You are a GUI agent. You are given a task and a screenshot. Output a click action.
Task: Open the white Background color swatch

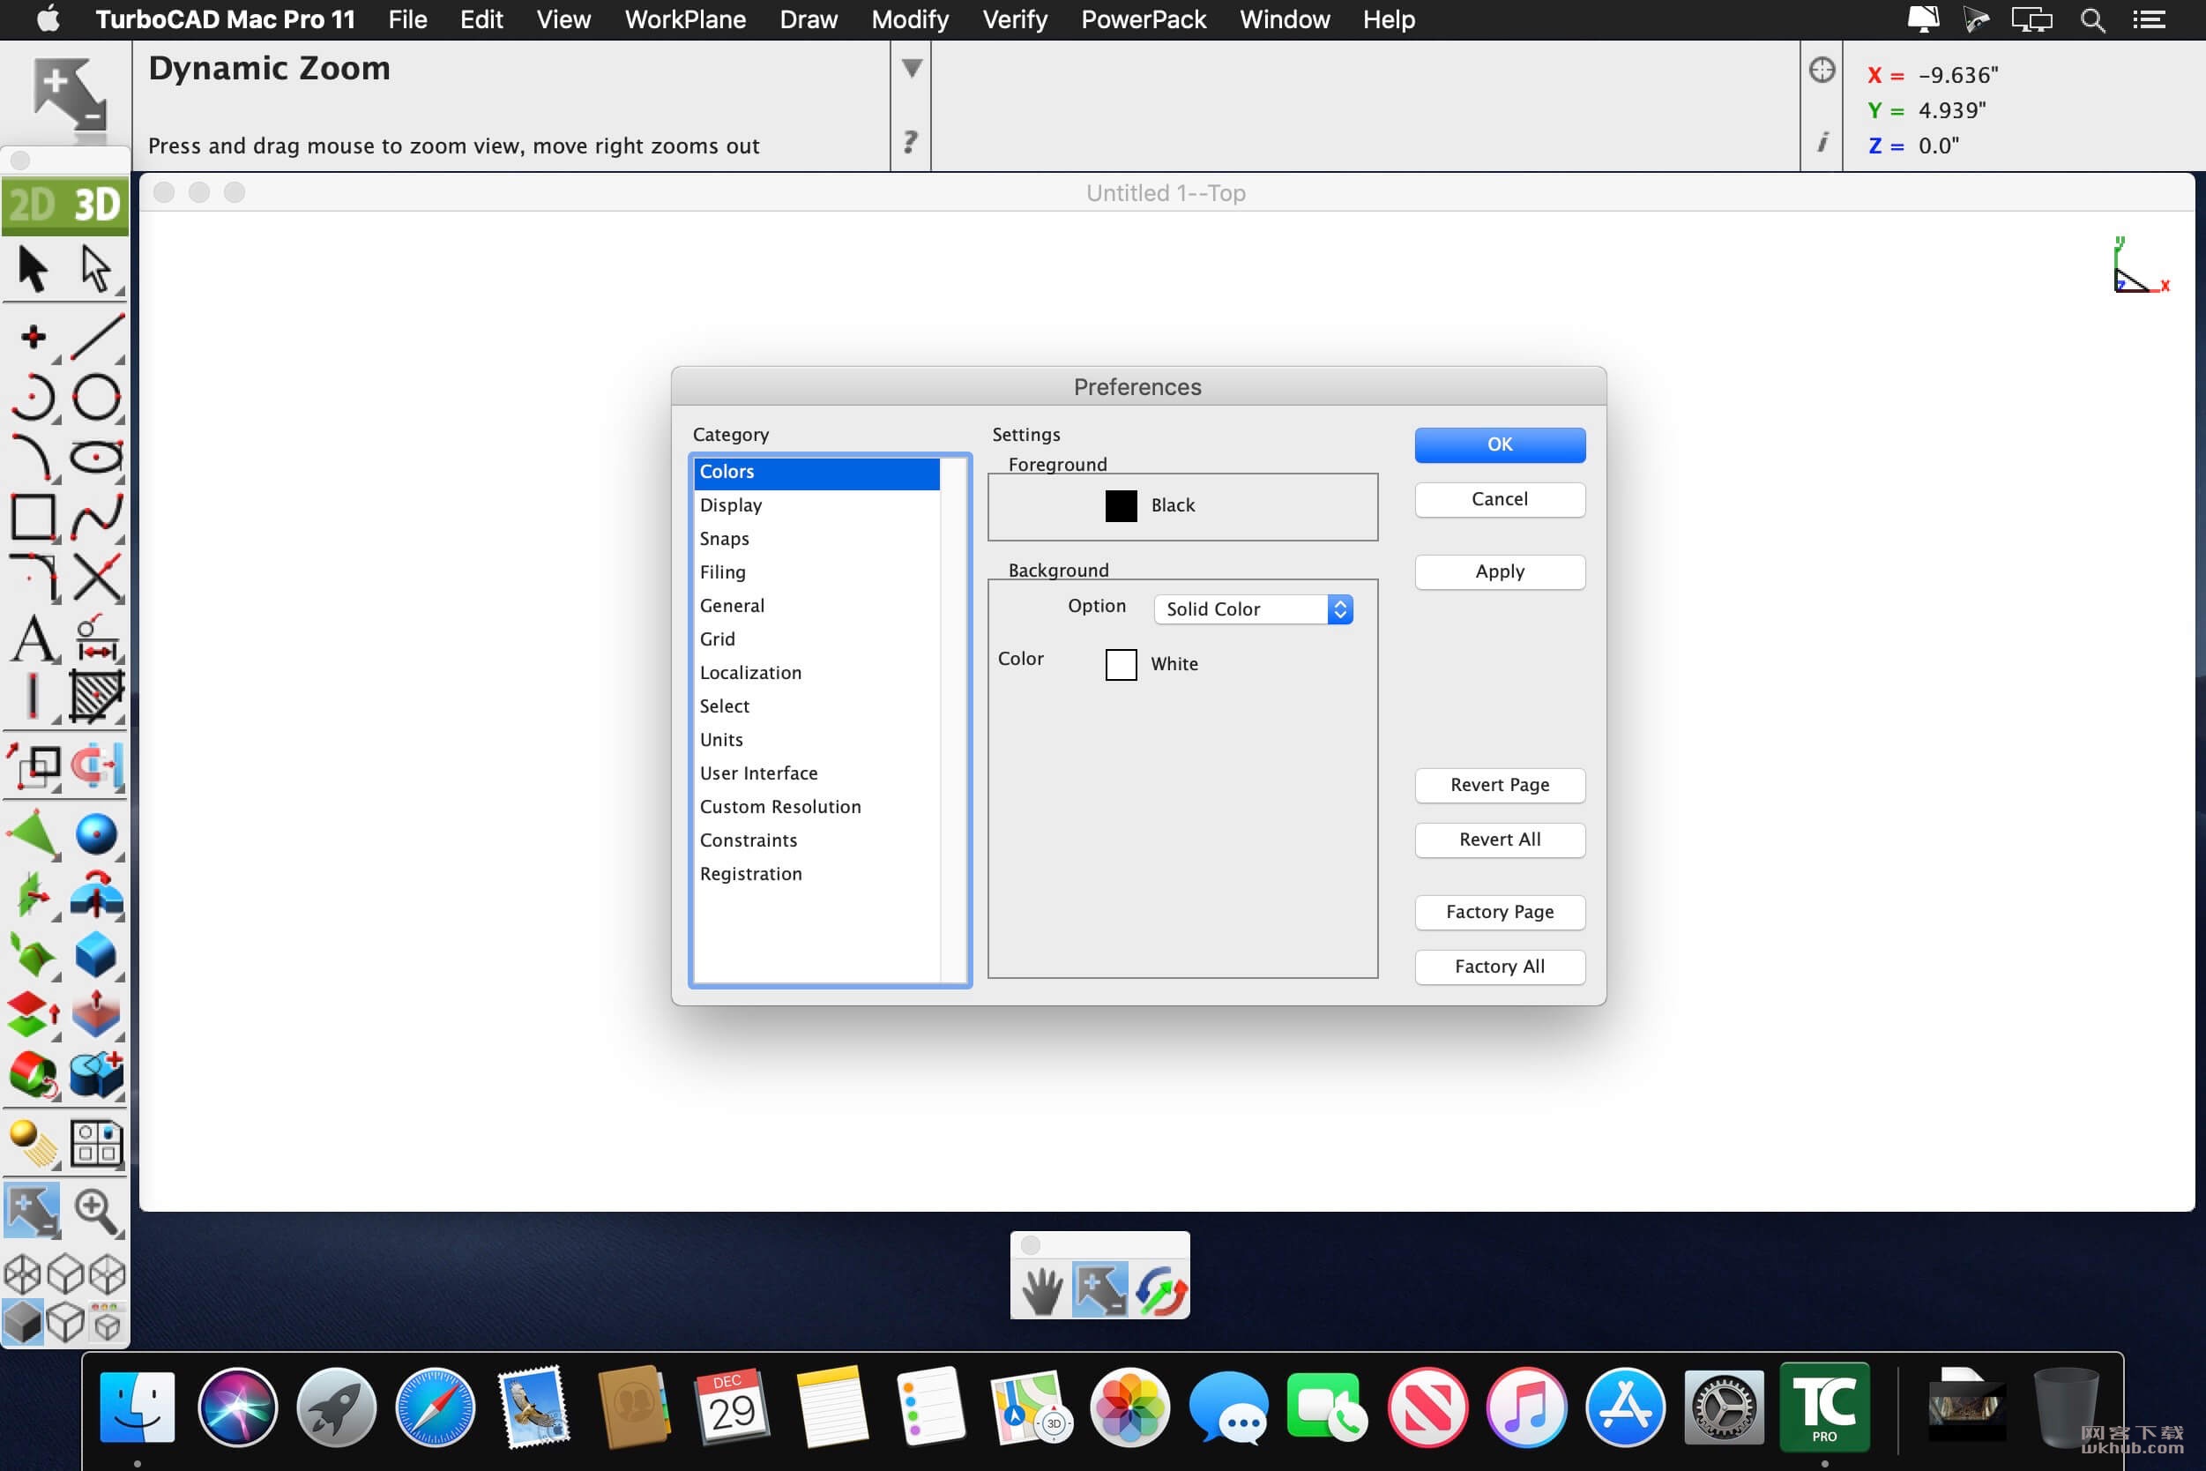(x=1121, y=664)
